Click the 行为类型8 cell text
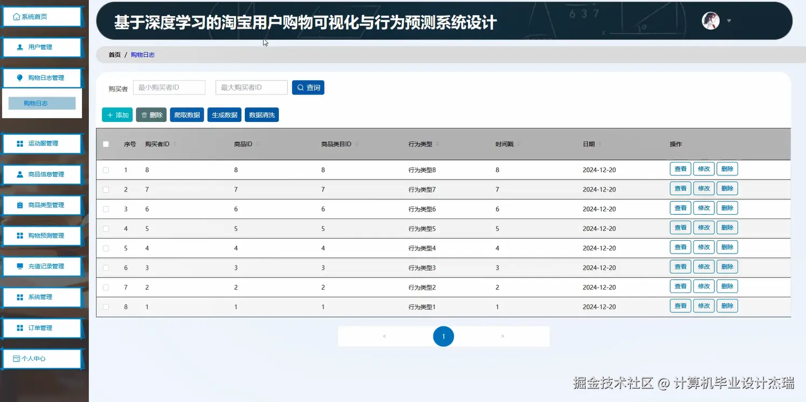 click(422, 170)
